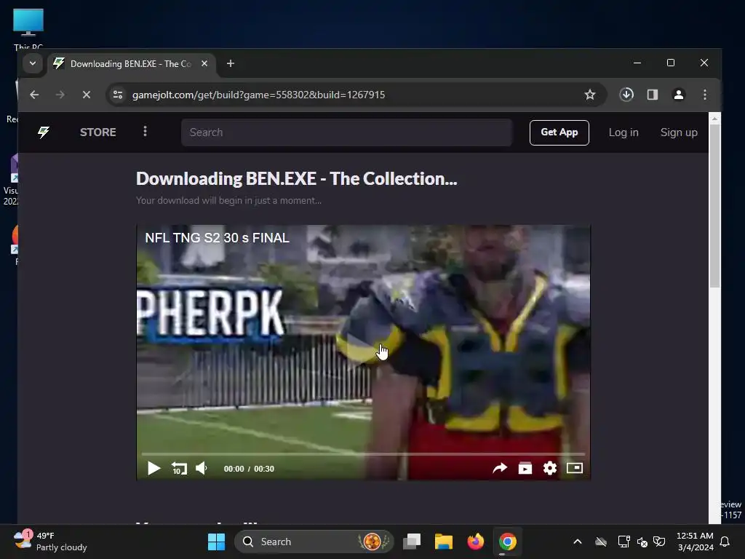Open Task View on taskbar
Screen dimensions: 745x559
pos(412,542)
